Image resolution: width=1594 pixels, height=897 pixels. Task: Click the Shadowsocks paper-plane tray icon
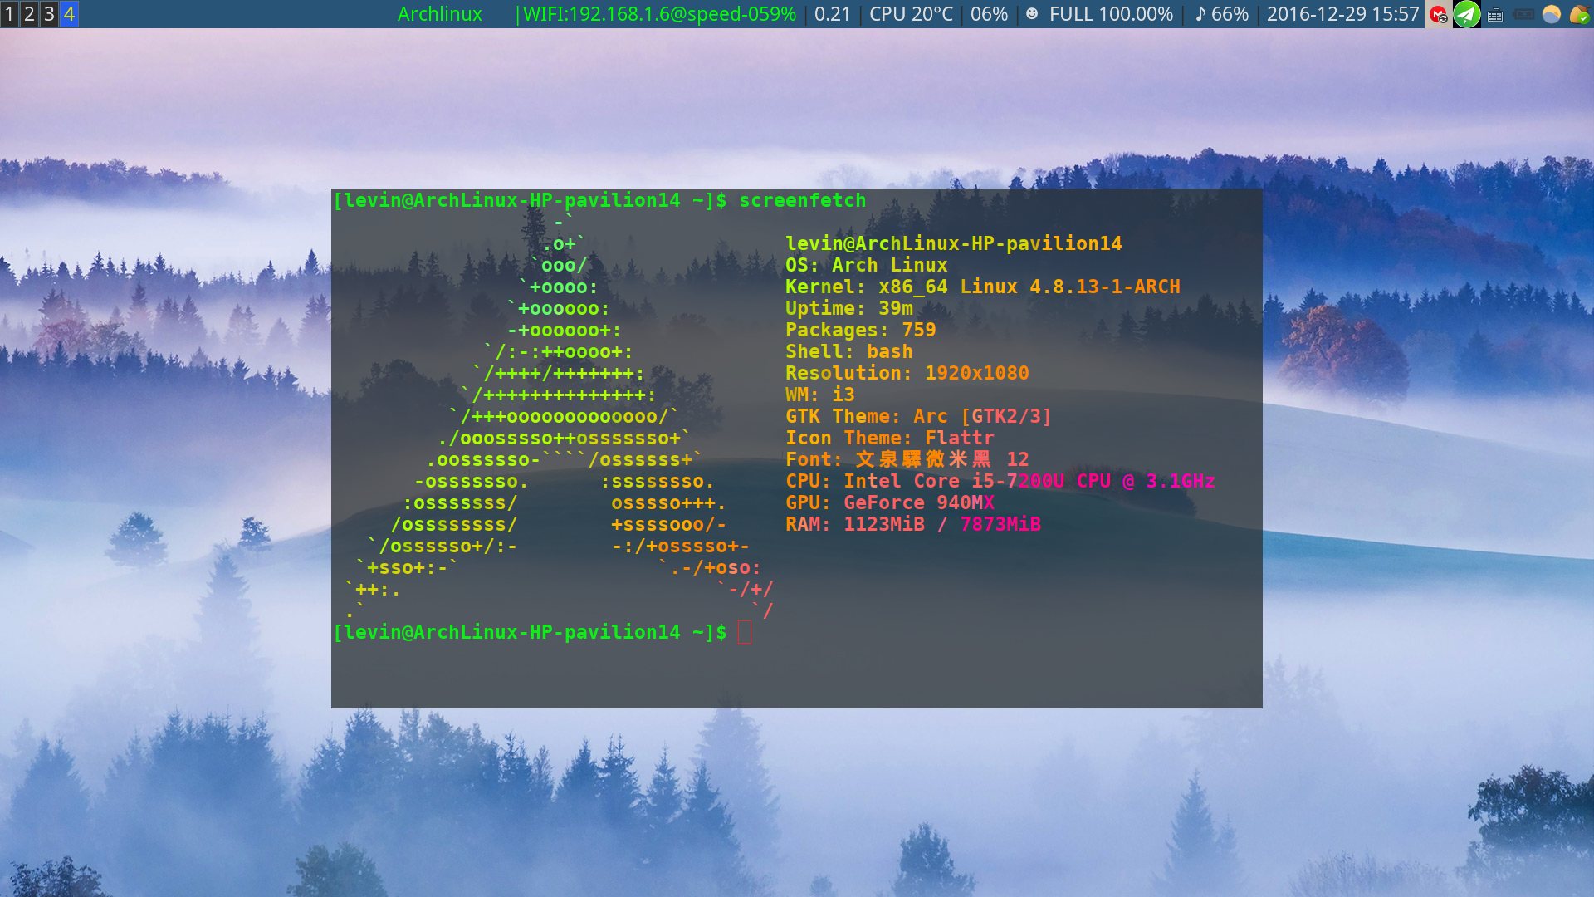point(1466,14)
